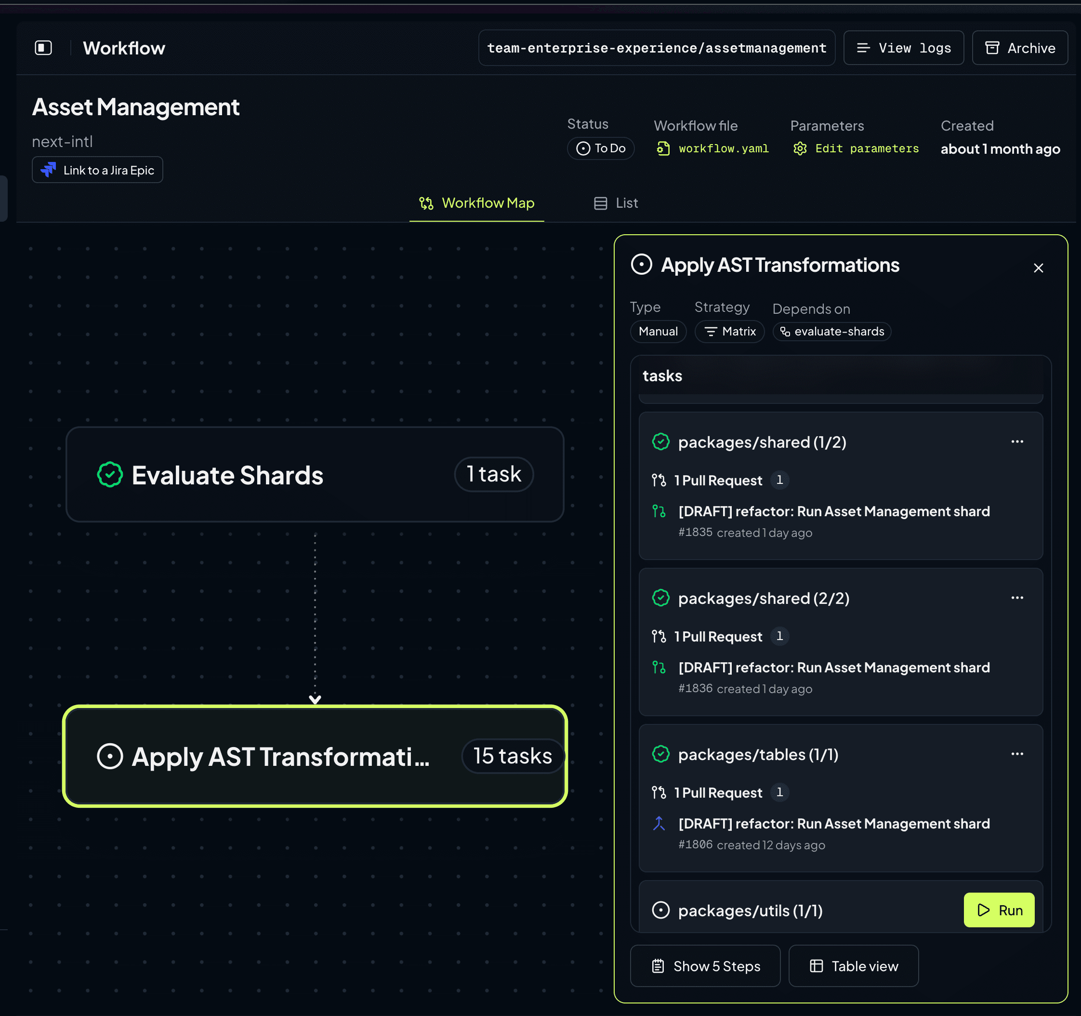The image size is (1081, 1016).
Task: Select the Evaluate Shards node
Action: click(315, 474)
